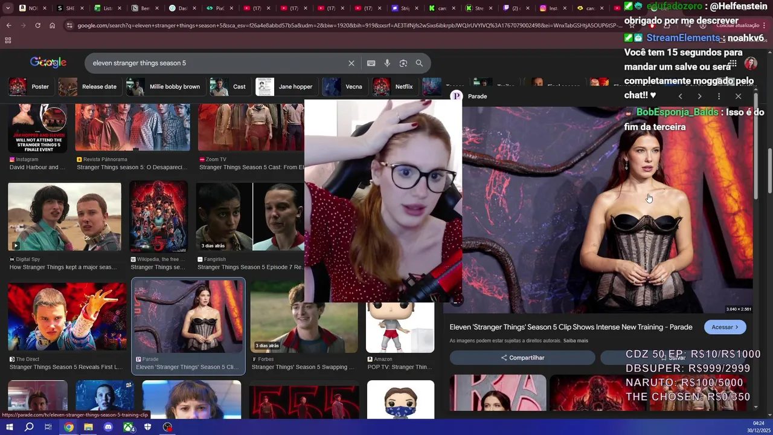Open the on-screen keyboard input tool icon
This screenshot has width=773, height=435.
(x=371, y=63)
